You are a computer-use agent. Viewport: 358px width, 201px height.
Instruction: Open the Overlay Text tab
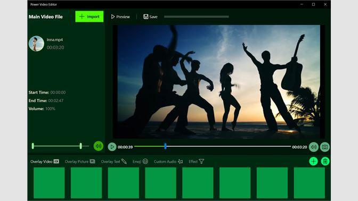[113, 162]
